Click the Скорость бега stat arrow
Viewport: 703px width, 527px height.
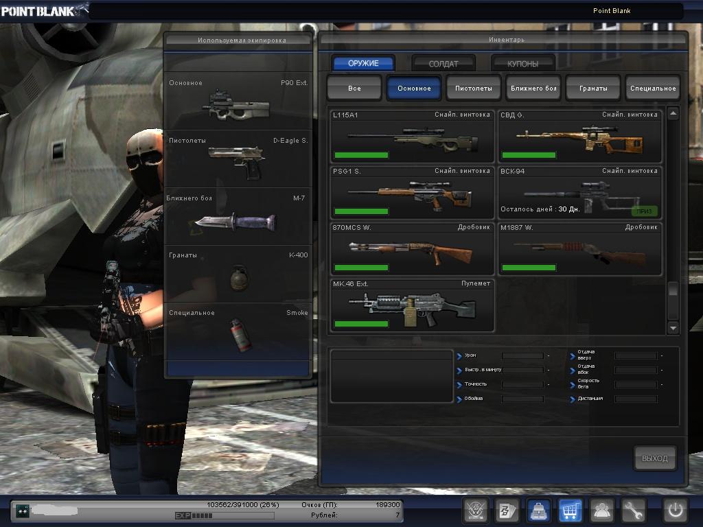(x=573, y=384)
